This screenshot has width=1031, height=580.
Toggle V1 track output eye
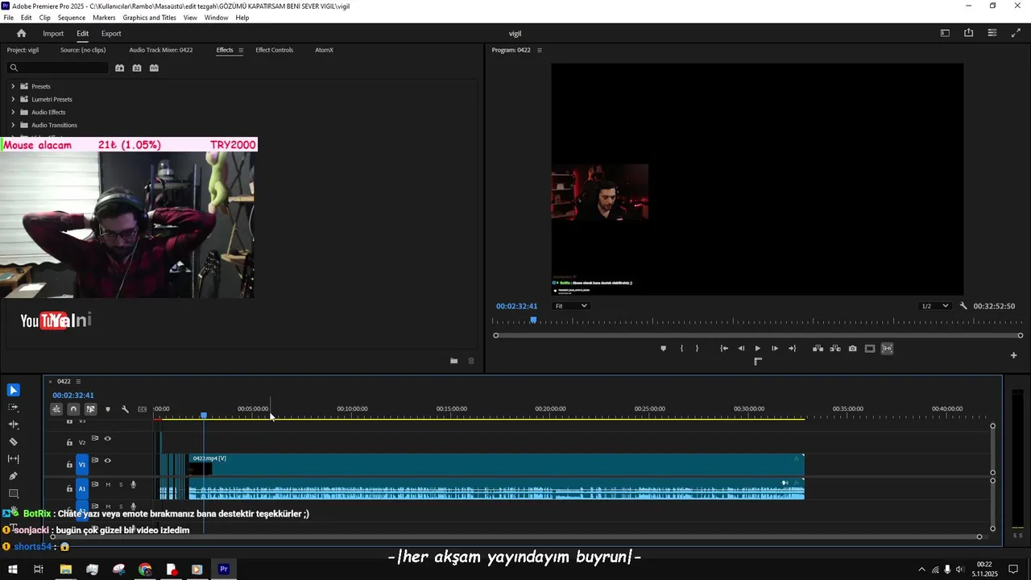tap(108, 461)
